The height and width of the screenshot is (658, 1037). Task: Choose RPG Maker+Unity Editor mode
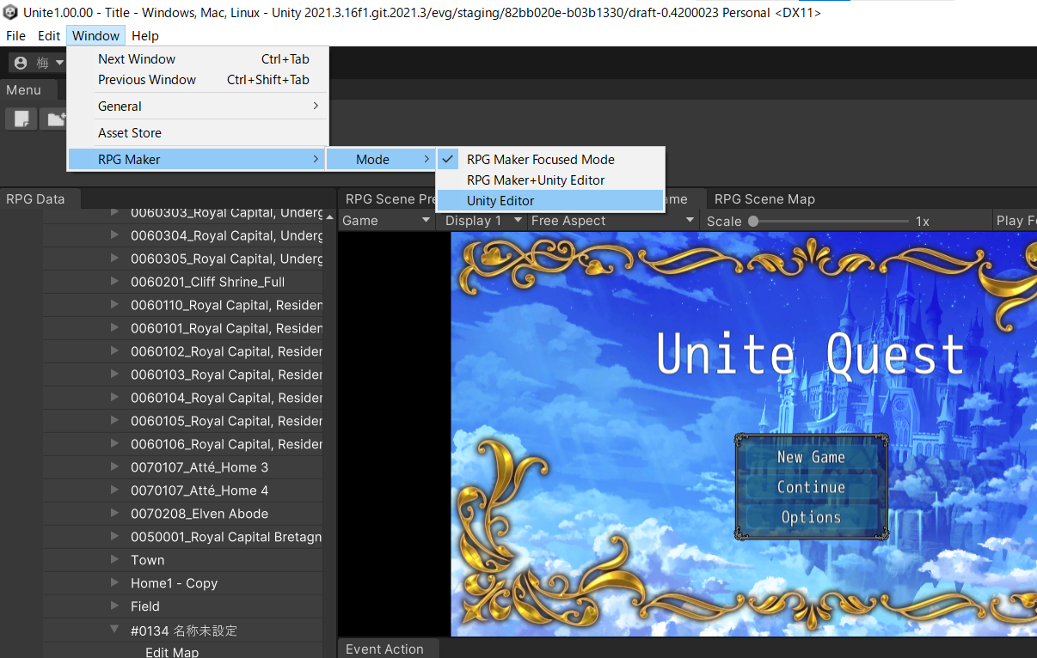(x=550, y=180)
